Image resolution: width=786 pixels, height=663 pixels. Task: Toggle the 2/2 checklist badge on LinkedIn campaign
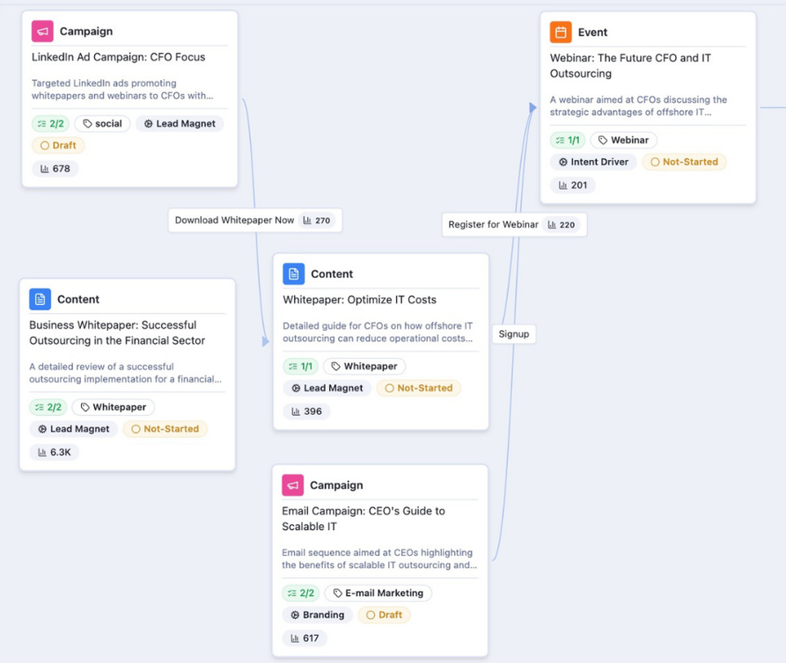coord(50,124)
